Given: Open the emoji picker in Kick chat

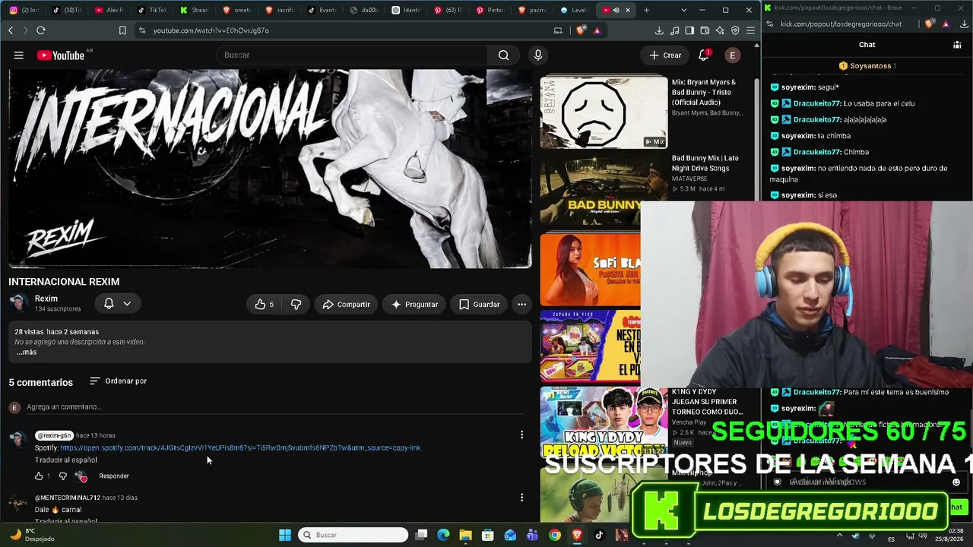Looking at the screenshot, I should [x=956, y=482].
